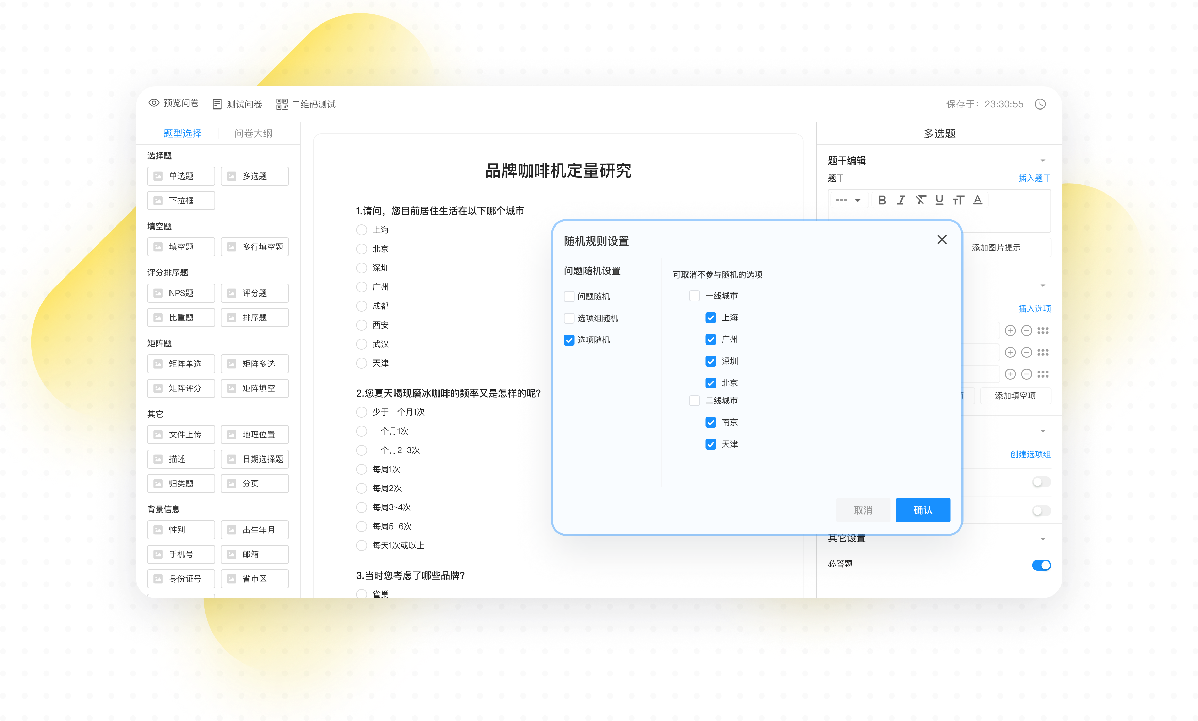
Task: Click the survey title 品牌咖啡机定量研究
Action: (x=558, y=171)
